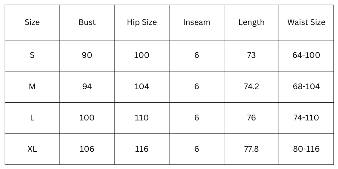The height and width of the screenshot is (169, 338).
Task: Select waist size 64-100 cell
Action: coord(306,55)
